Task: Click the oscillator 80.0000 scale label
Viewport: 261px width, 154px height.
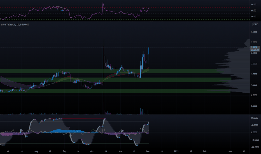Action: coord(255,118)
